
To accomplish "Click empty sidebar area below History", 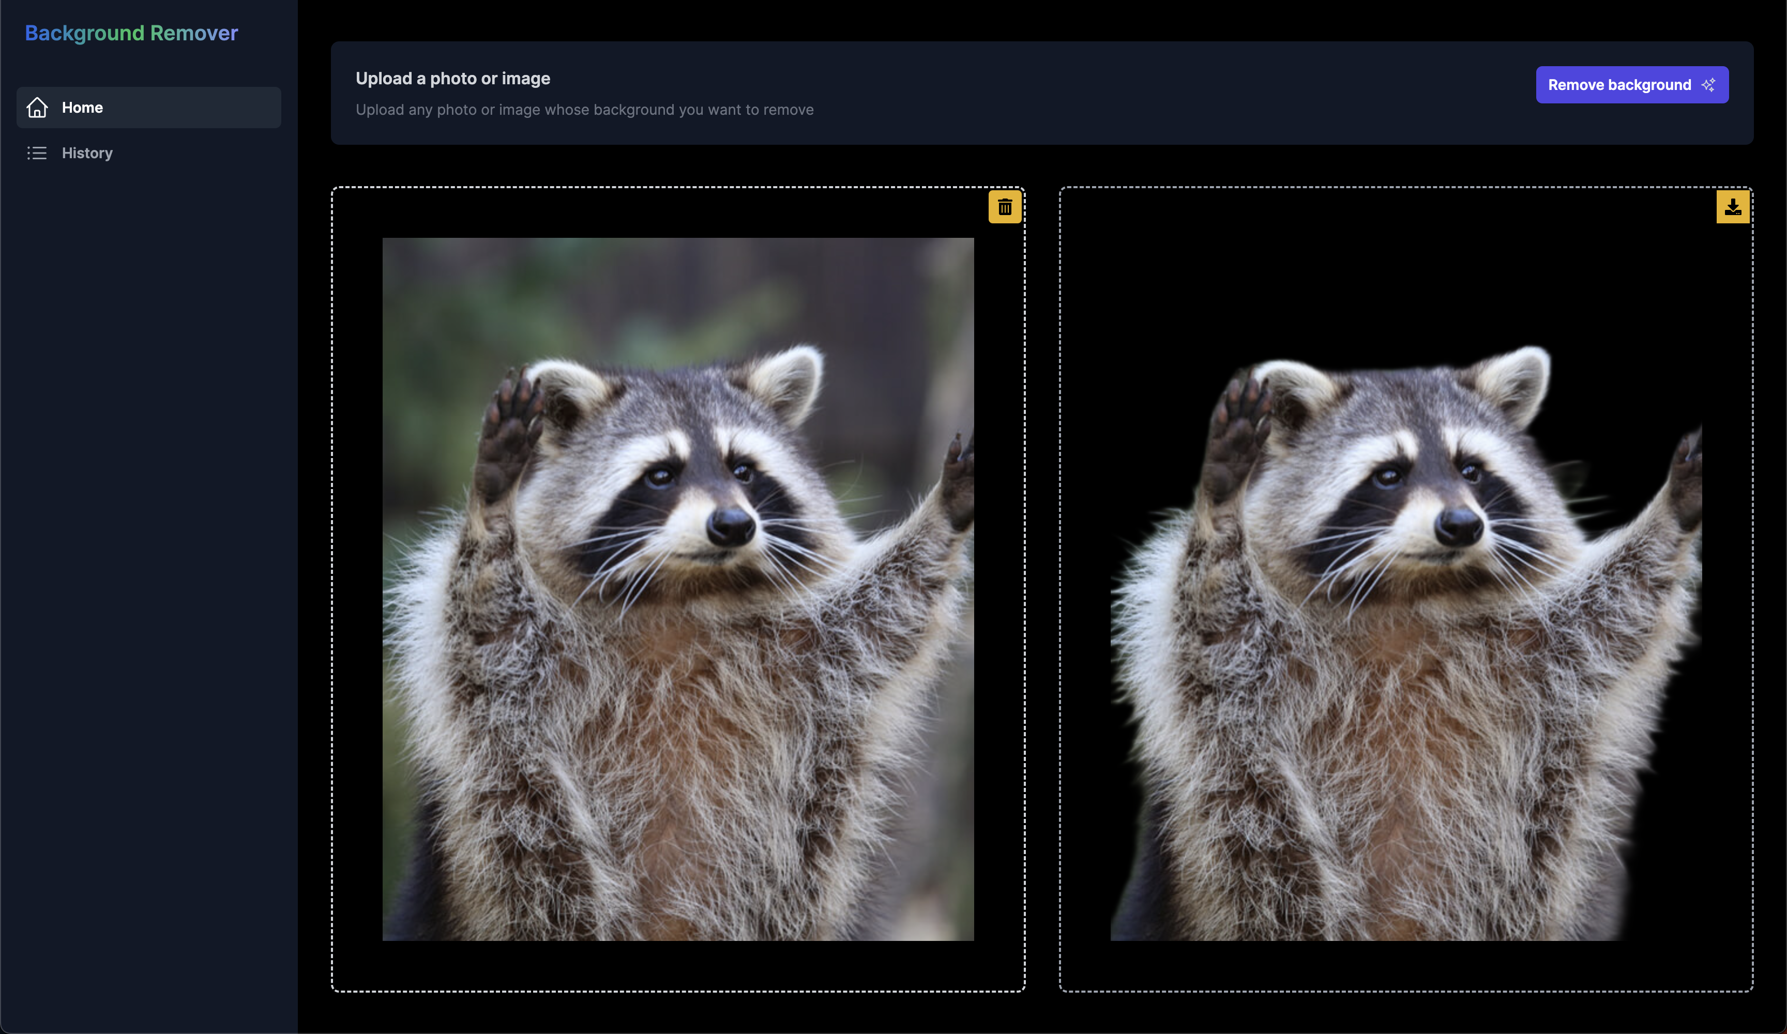I will 149,567.
